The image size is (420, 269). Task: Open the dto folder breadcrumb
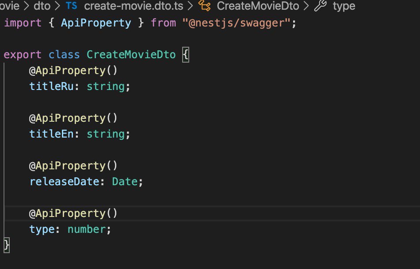(42, 6)
